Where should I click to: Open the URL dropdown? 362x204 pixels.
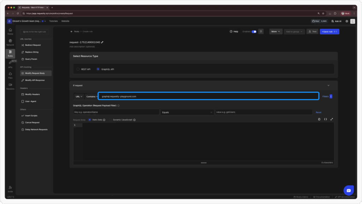pos(79,97)
